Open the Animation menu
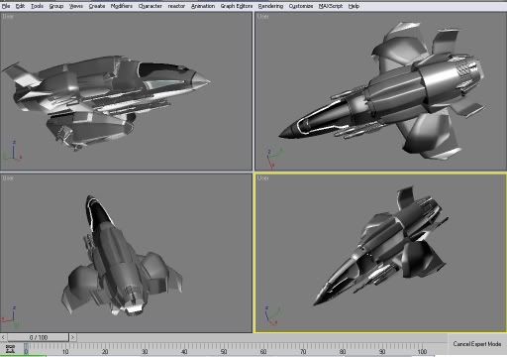The width and height of the screenshot is (507, 357). 203,6
